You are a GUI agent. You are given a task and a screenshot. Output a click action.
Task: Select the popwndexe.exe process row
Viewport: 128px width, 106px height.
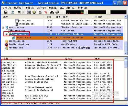point(62,41)
